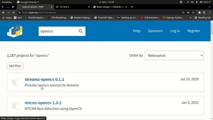This screenshot has width=213, height=120.
Task: Click the '1,157 projects for opencv' text
Action: click(28, 56)
